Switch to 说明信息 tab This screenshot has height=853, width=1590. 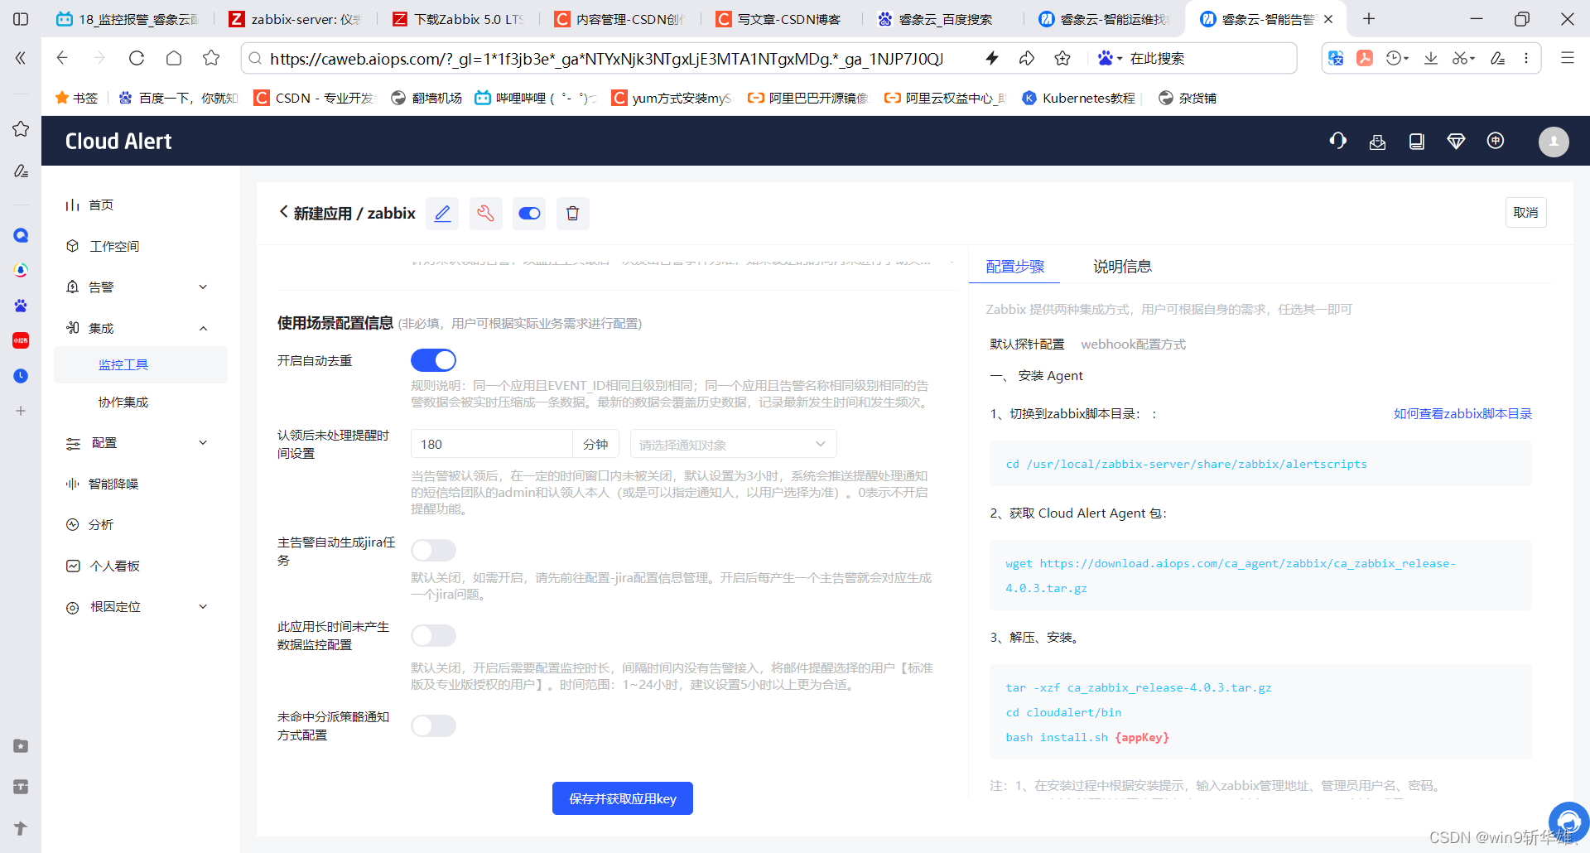1122,267
